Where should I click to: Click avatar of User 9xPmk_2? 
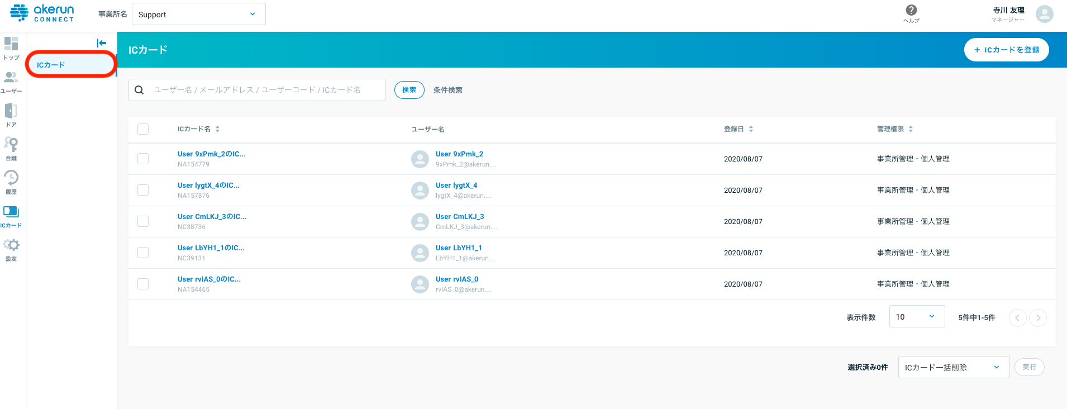click(420, 159)
